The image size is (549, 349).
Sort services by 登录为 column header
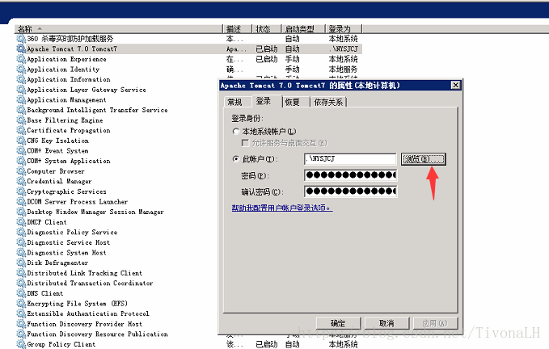(344, 28)
